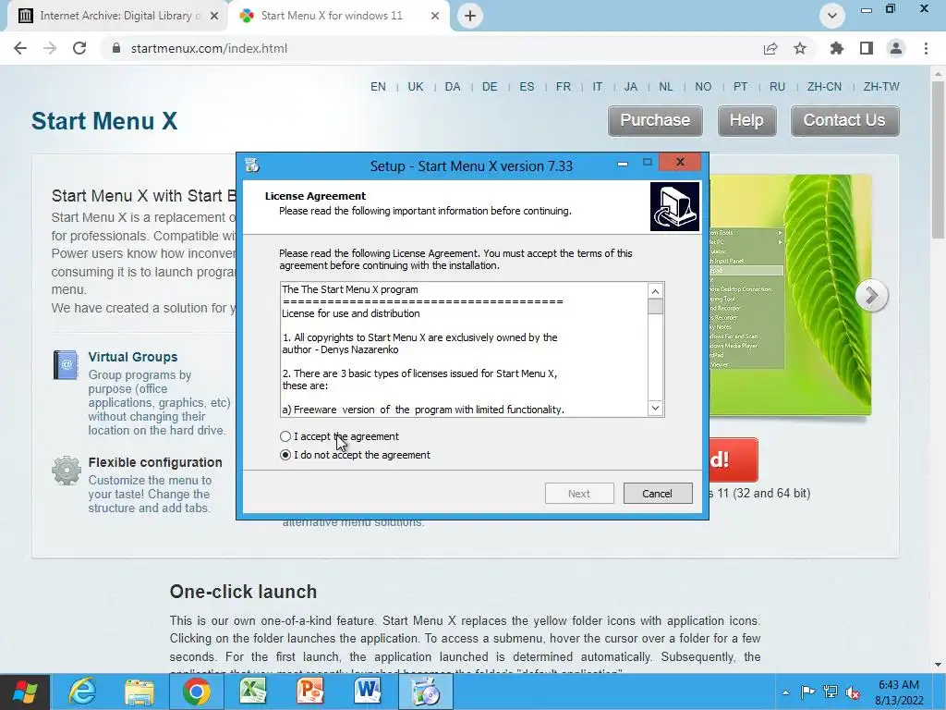This screenshot has height=710, width=946.
Task: Reload the current page
Action: [x=79, y=48]
